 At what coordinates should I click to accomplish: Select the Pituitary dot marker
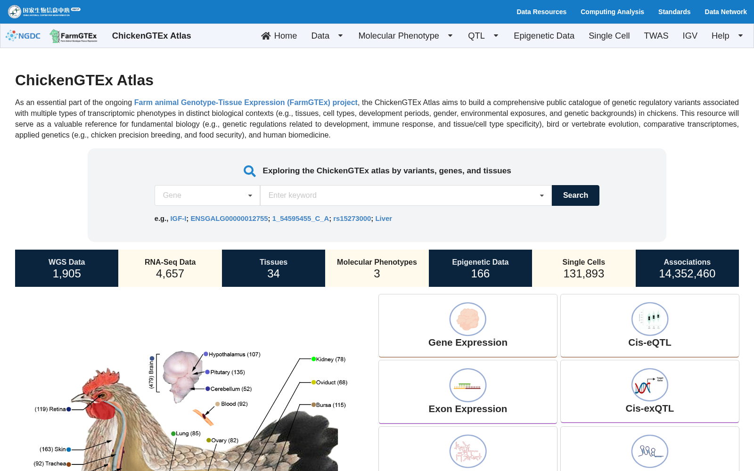(x=207, y=372)
